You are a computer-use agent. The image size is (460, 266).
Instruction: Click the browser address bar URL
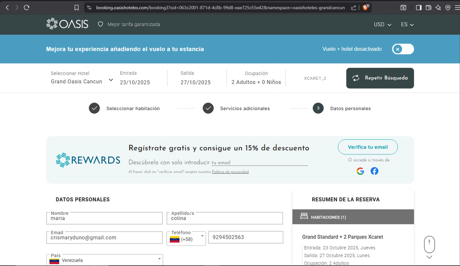point(220,8)
